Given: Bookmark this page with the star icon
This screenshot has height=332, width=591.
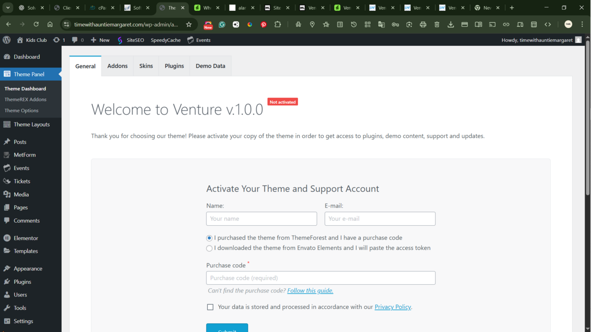Looking at the screenshot, I should [189, 24].
